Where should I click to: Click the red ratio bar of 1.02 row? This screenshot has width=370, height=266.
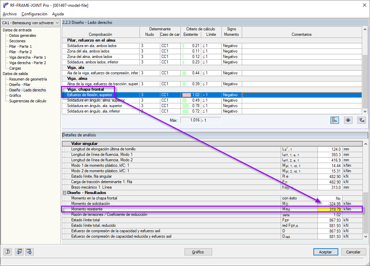click(187, 95)
